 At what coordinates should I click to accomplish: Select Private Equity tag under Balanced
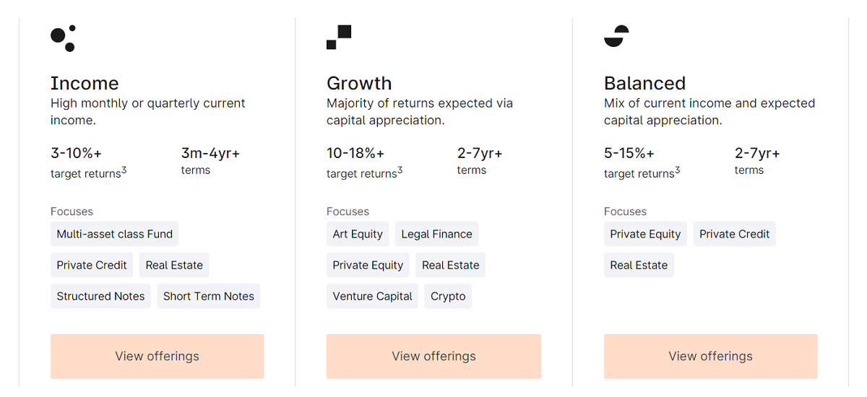(x=645, y=234)
